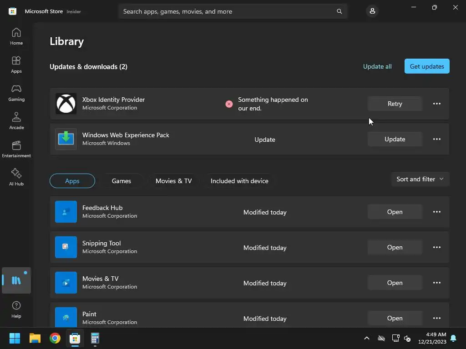This screenshot has height=349, width=466.
Task: Switch to Included with device tab
Action: click(x=239, y=181)
